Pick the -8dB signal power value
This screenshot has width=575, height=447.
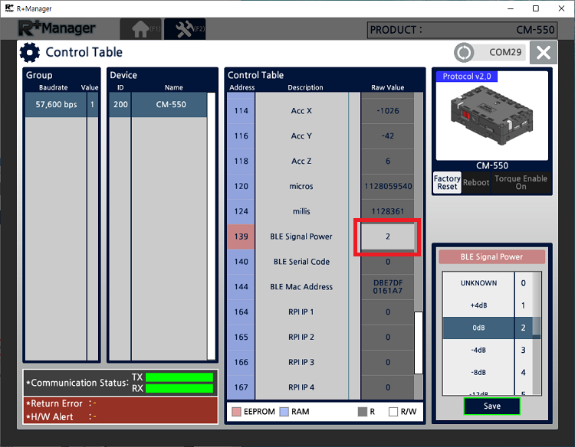click(478, 373)
